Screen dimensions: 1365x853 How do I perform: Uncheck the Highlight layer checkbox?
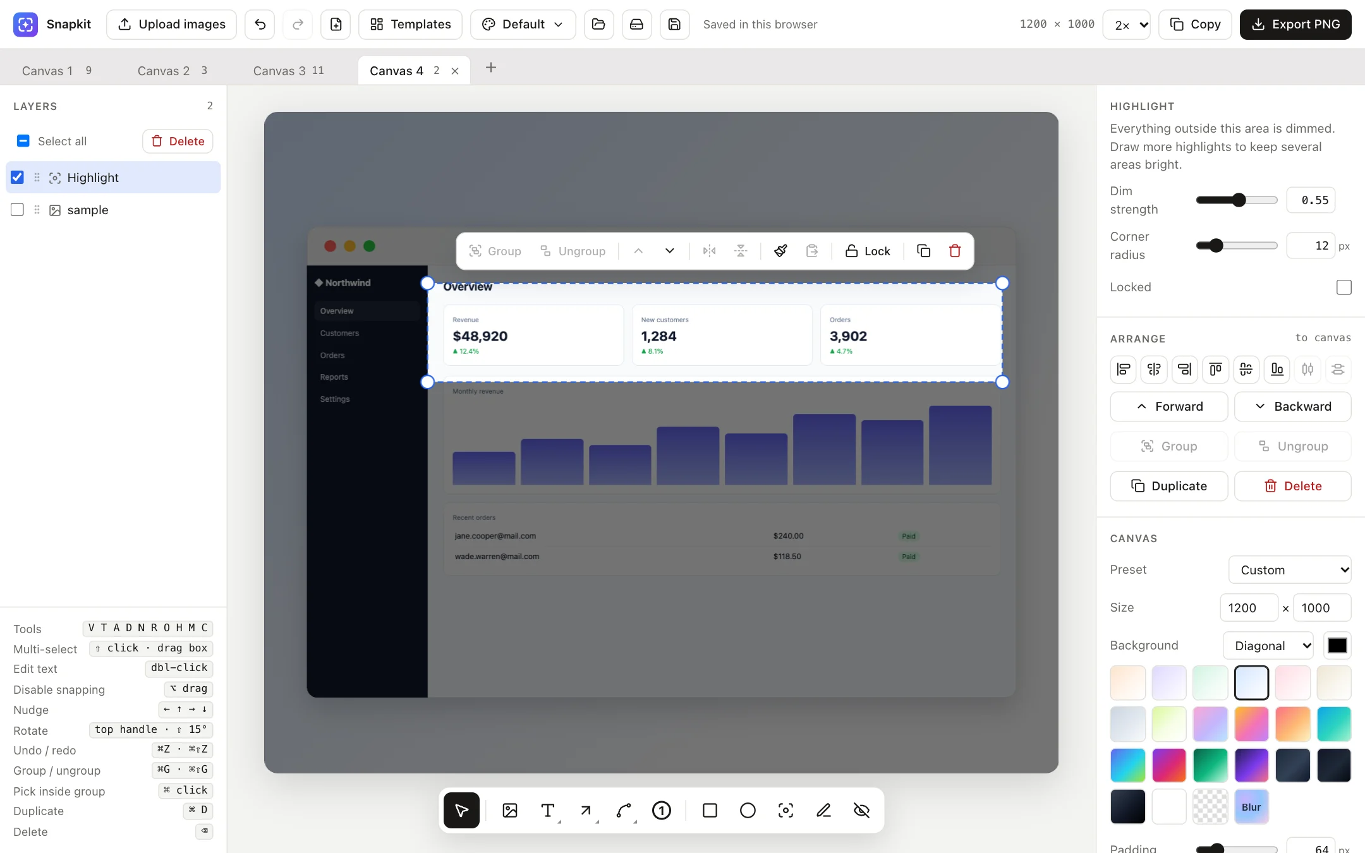(x=18, y=178)
